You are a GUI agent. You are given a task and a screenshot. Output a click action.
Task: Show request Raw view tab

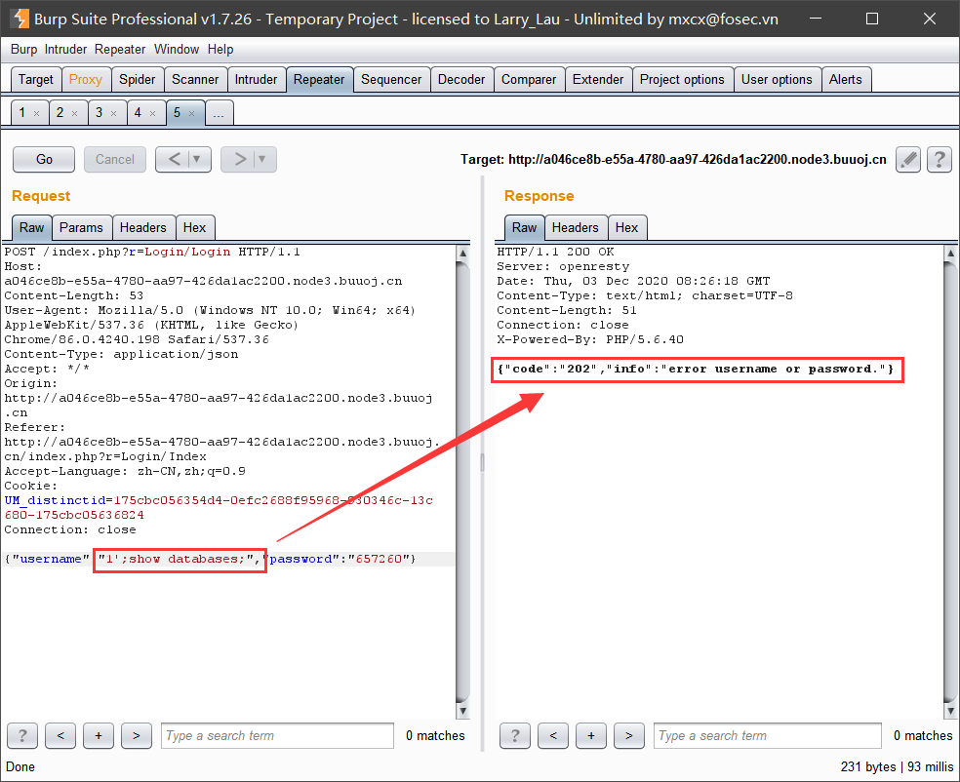32,227
